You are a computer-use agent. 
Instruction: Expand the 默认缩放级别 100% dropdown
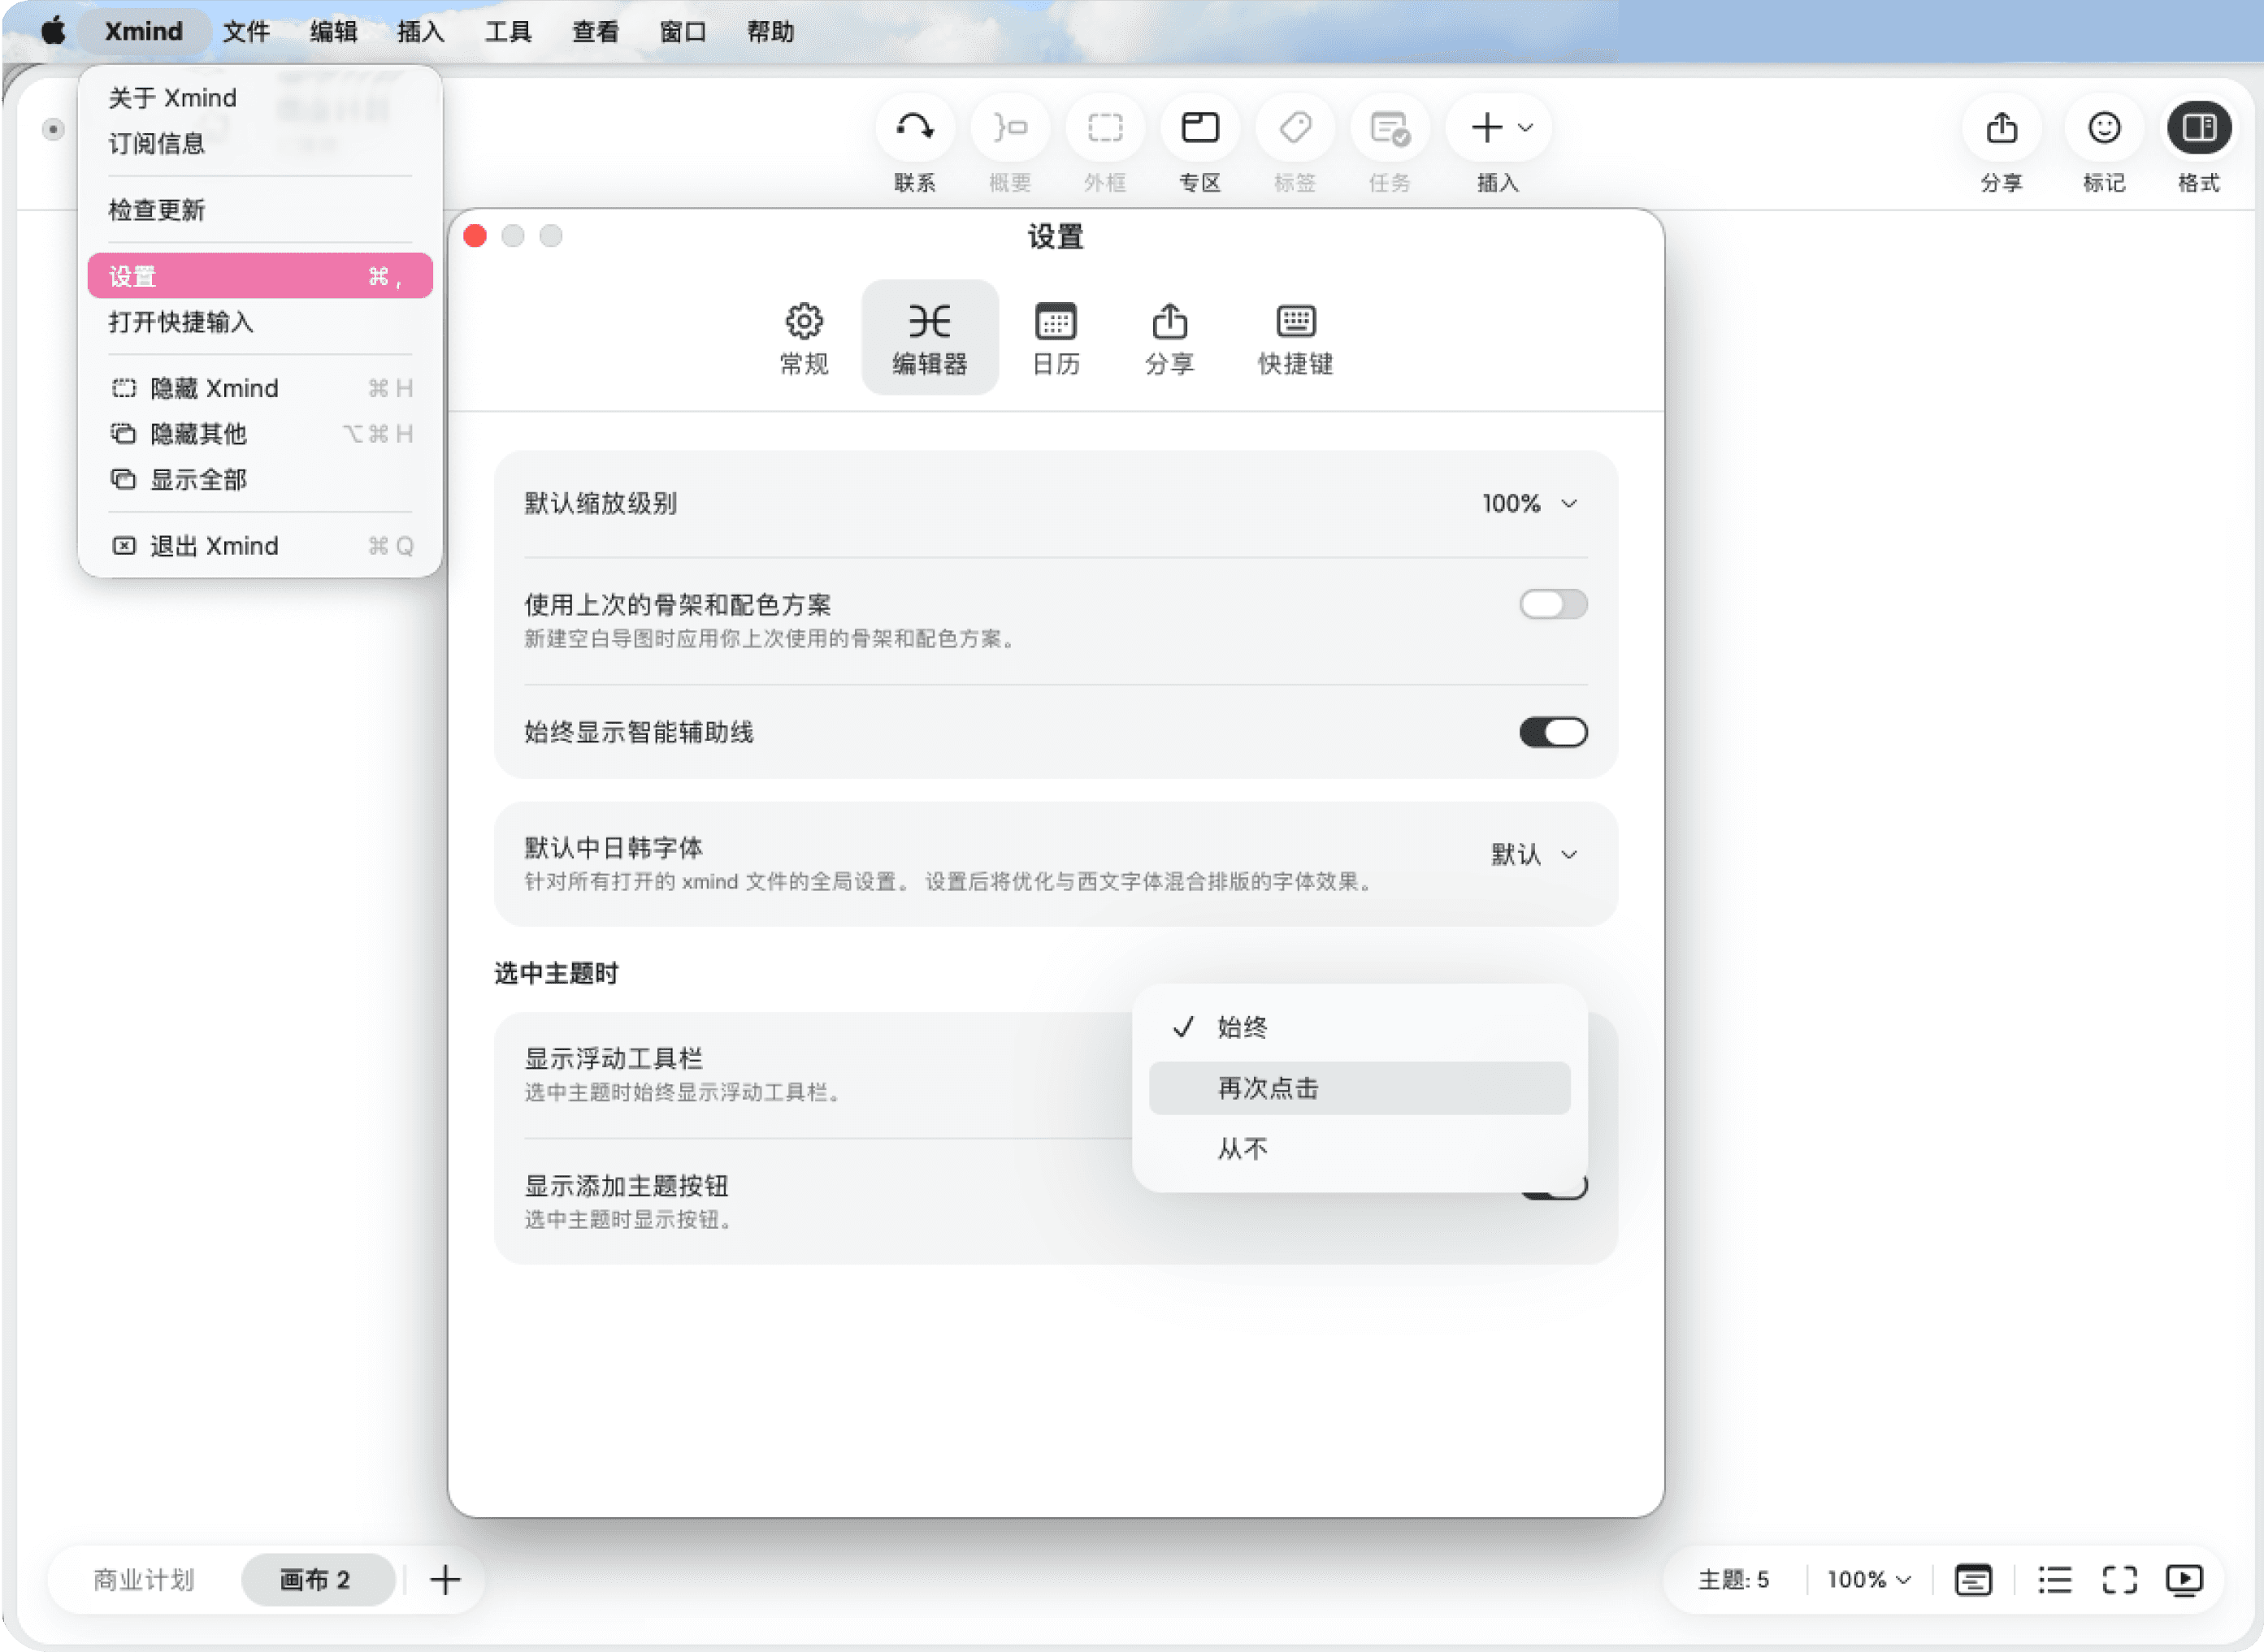pyautogui.click(x=1529, y=504)
